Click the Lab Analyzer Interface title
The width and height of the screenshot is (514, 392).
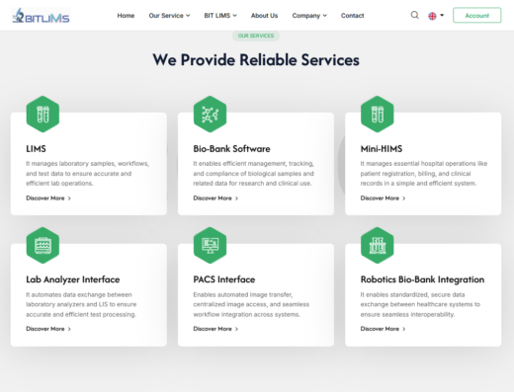coord(73,279)
